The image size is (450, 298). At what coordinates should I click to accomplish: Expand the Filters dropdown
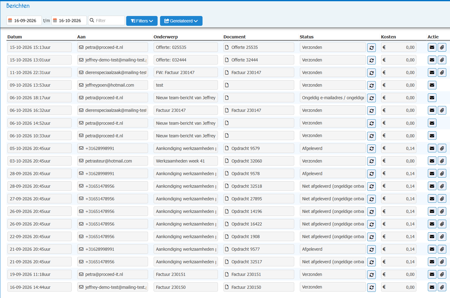(142, 21)
